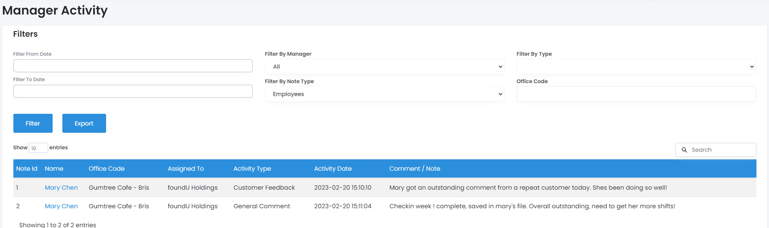Open Mary Chen link in second row
The image size is (769, 228).
(x=61, y=206)
